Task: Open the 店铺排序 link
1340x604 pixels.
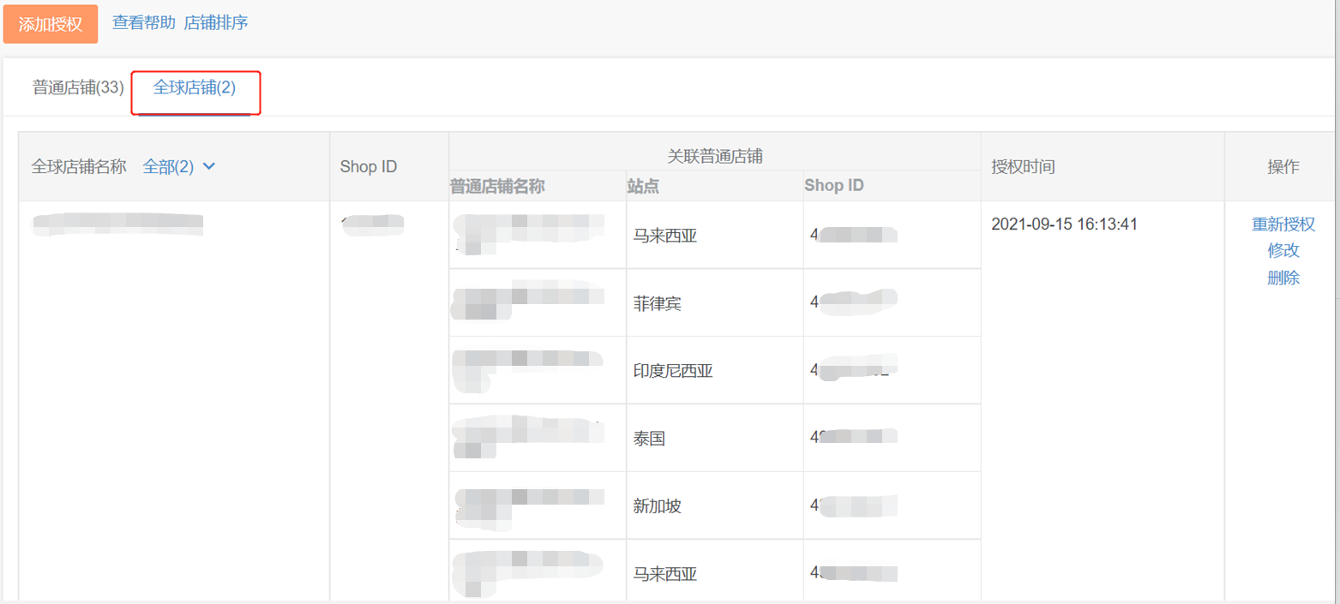Action: [216, 23]
